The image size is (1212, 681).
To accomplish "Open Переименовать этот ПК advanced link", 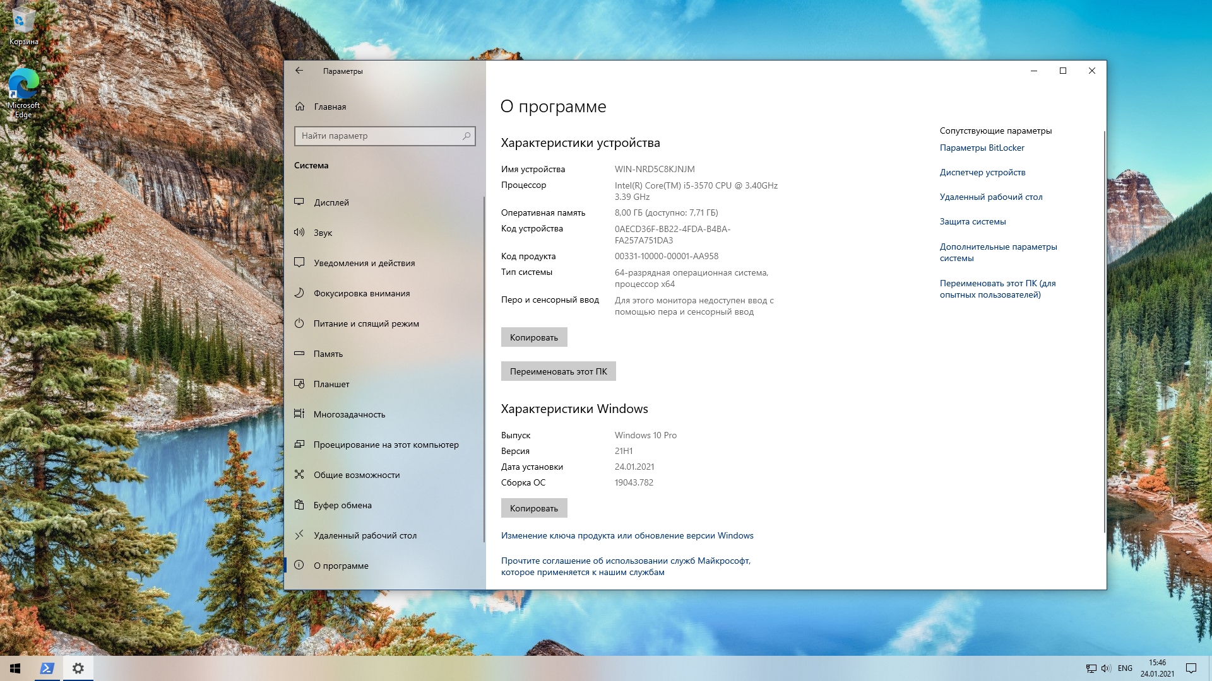I will pyautogui.click(x=997, y=289).
